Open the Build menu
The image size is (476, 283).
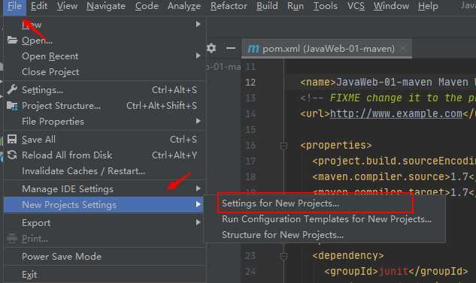click(x=267, y=6)
